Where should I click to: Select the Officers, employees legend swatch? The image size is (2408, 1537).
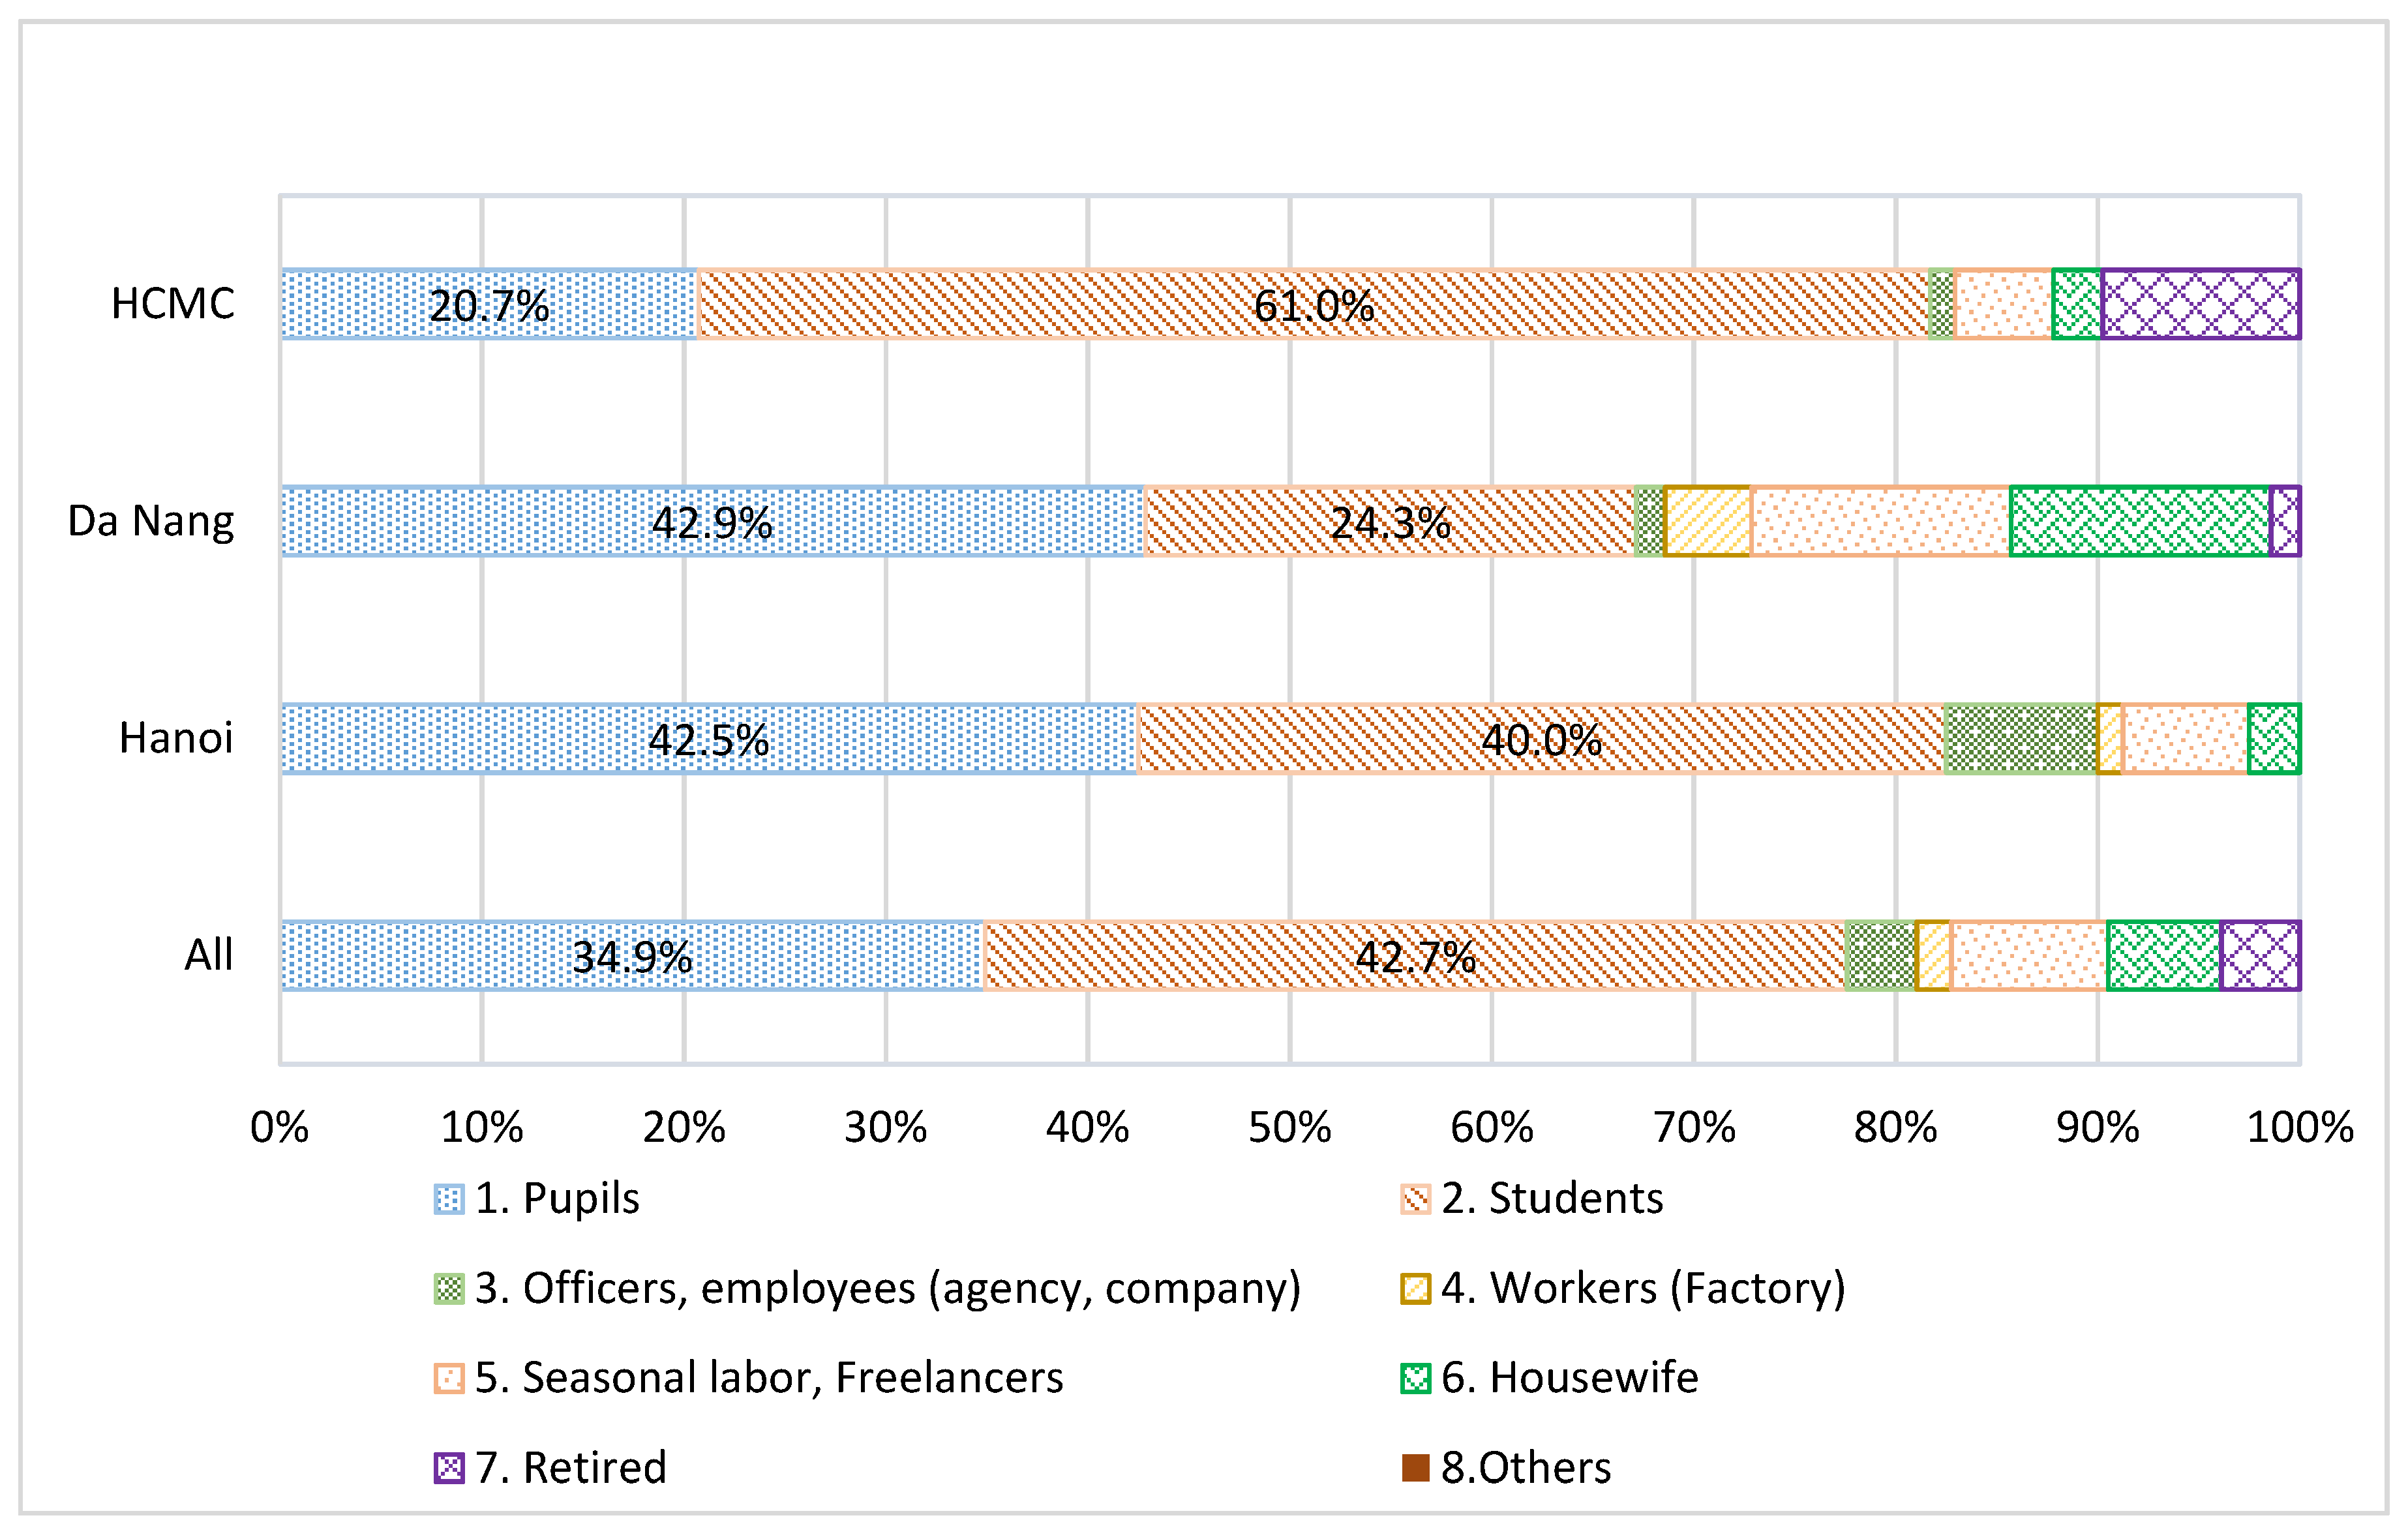click(449, 1289)
